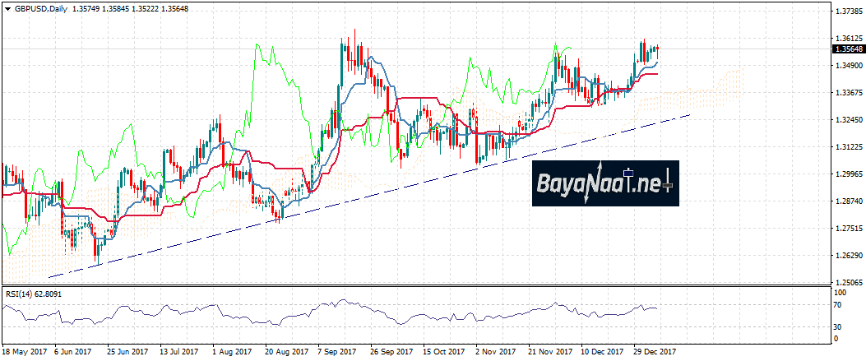Click RSI level 30 on the scale

point(839,325)
